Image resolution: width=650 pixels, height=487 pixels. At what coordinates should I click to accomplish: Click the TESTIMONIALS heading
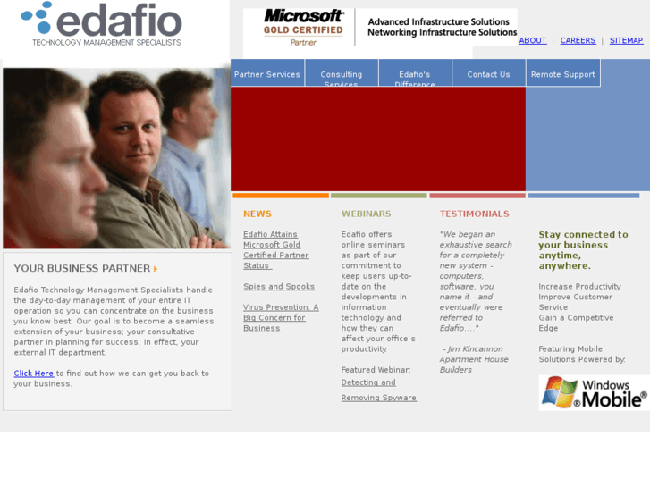474,214
